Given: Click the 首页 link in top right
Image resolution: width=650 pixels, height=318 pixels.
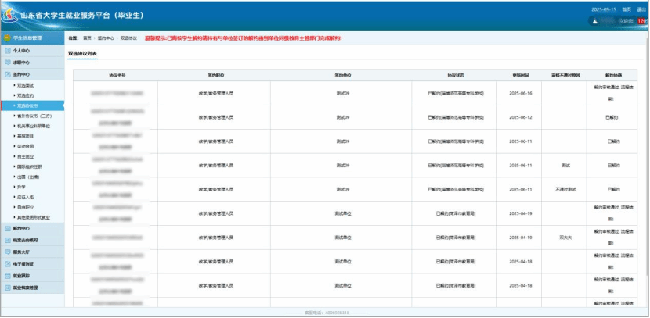Looking at the screenshot, I should (626, 9).
